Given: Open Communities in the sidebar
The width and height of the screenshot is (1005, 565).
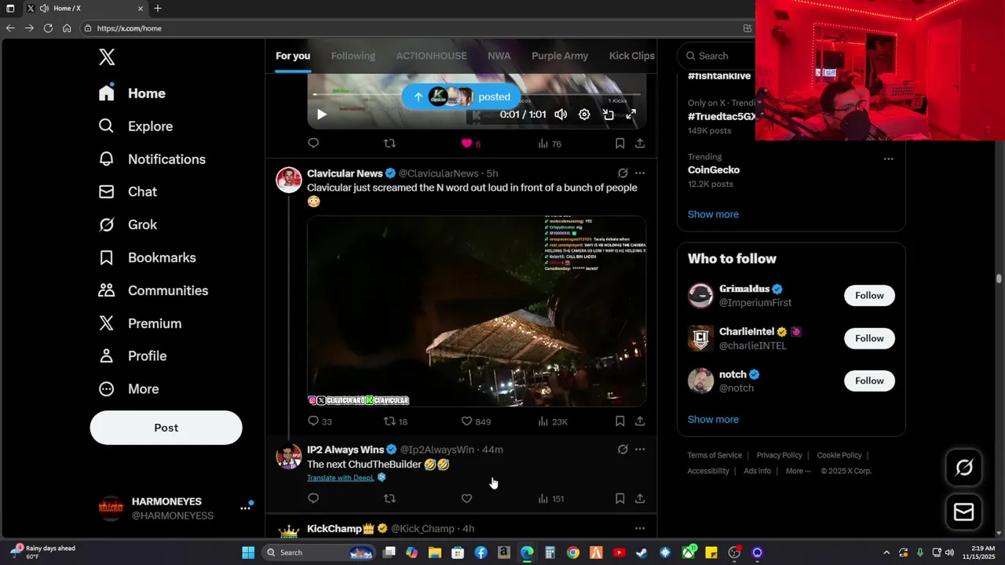Looking at the screenshot, I should (153, 290).
